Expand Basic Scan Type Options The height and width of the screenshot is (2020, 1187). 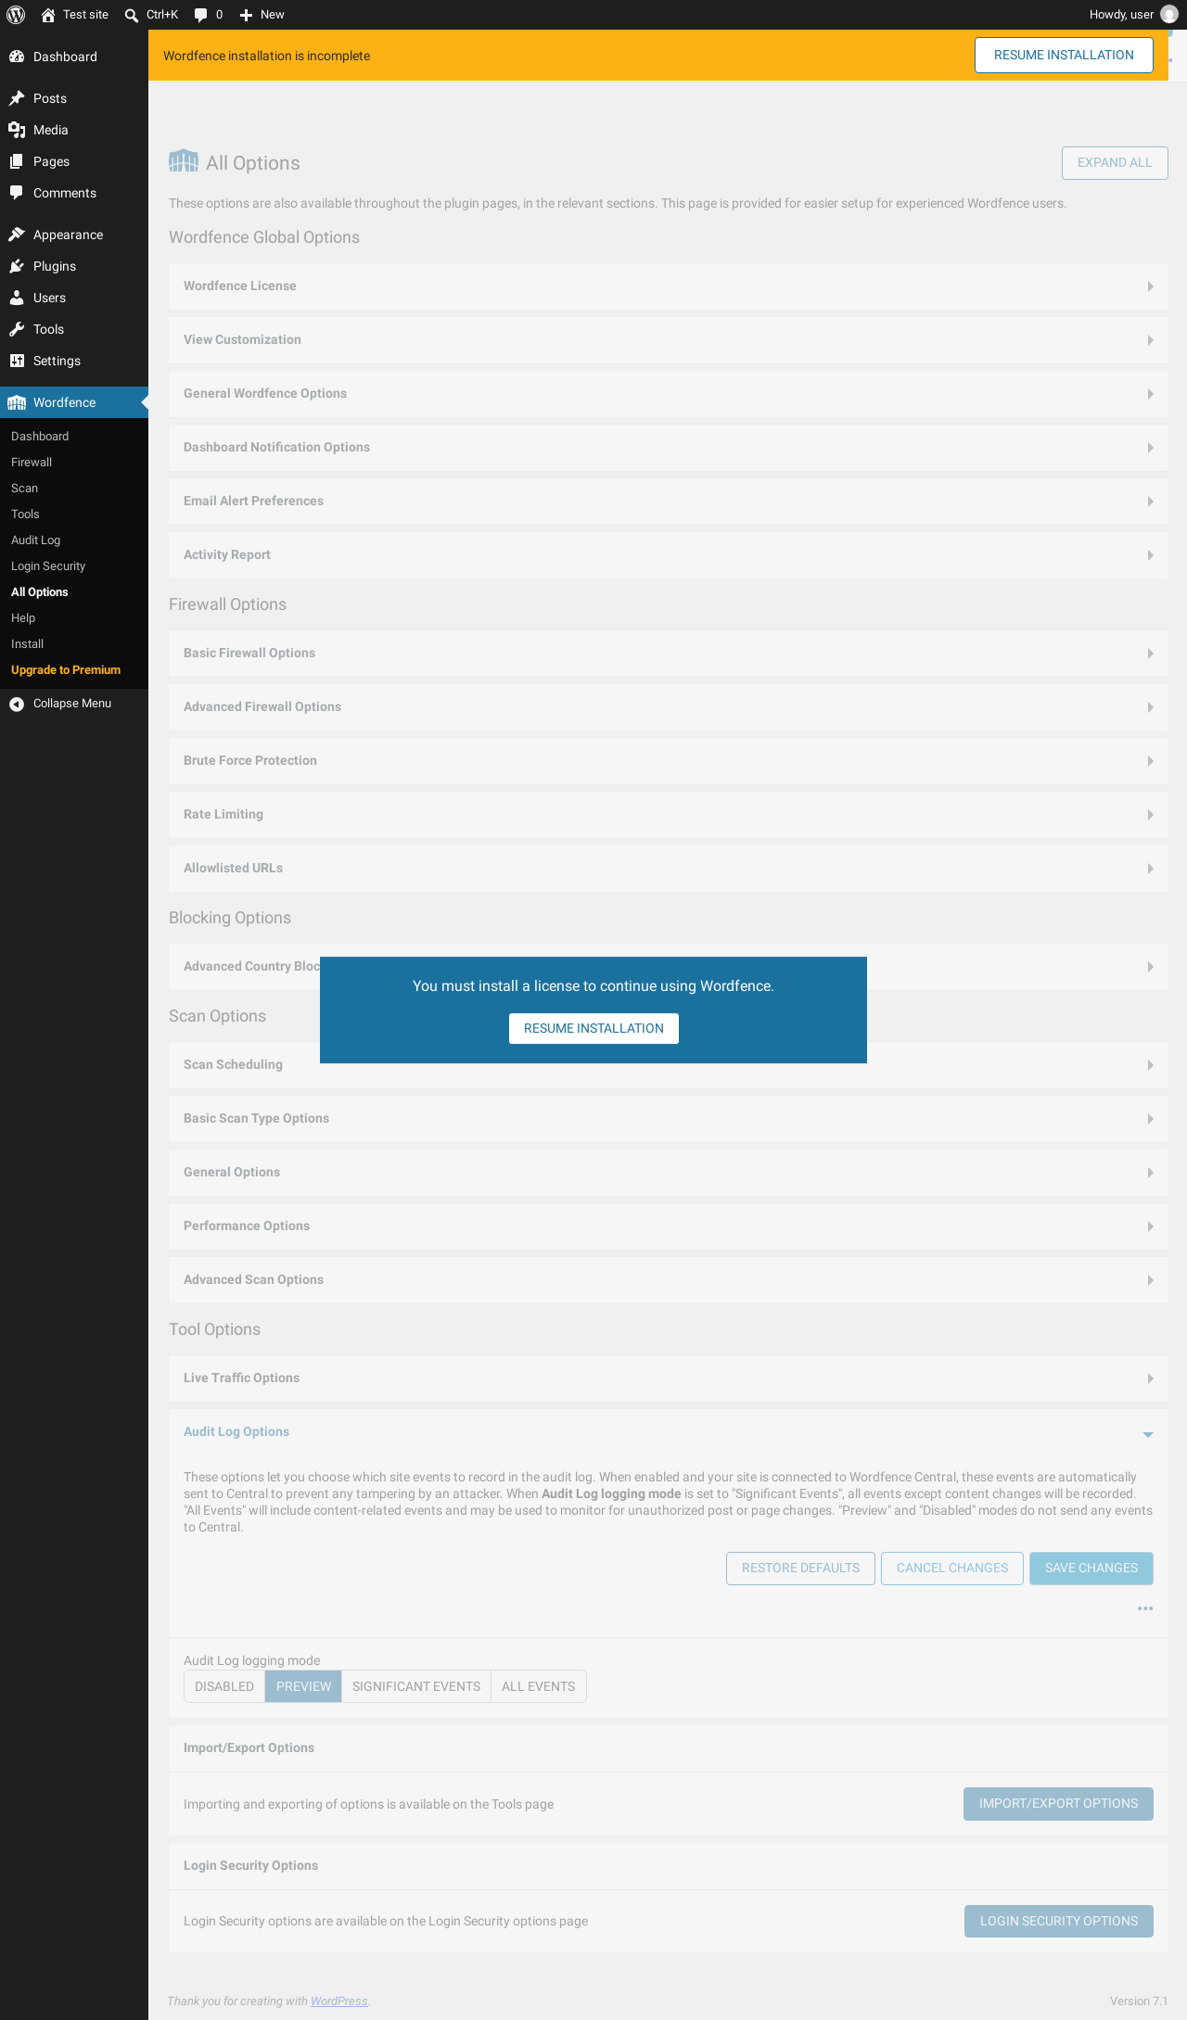point(668,1119)
